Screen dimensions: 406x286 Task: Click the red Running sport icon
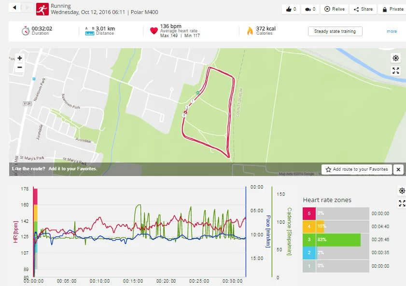[42, 9]
